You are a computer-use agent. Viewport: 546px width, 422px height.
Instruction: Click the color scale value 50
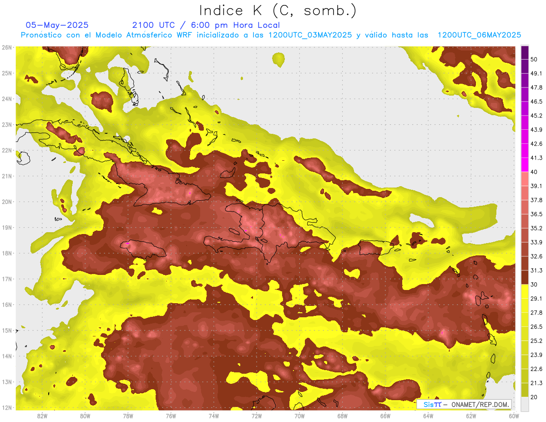point(534,59)
